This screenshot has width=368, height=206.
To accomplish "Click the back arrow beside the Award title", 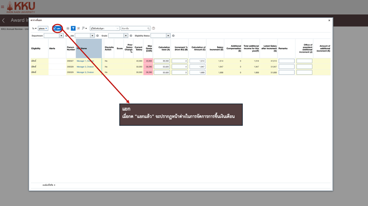I will coord(3,20).
